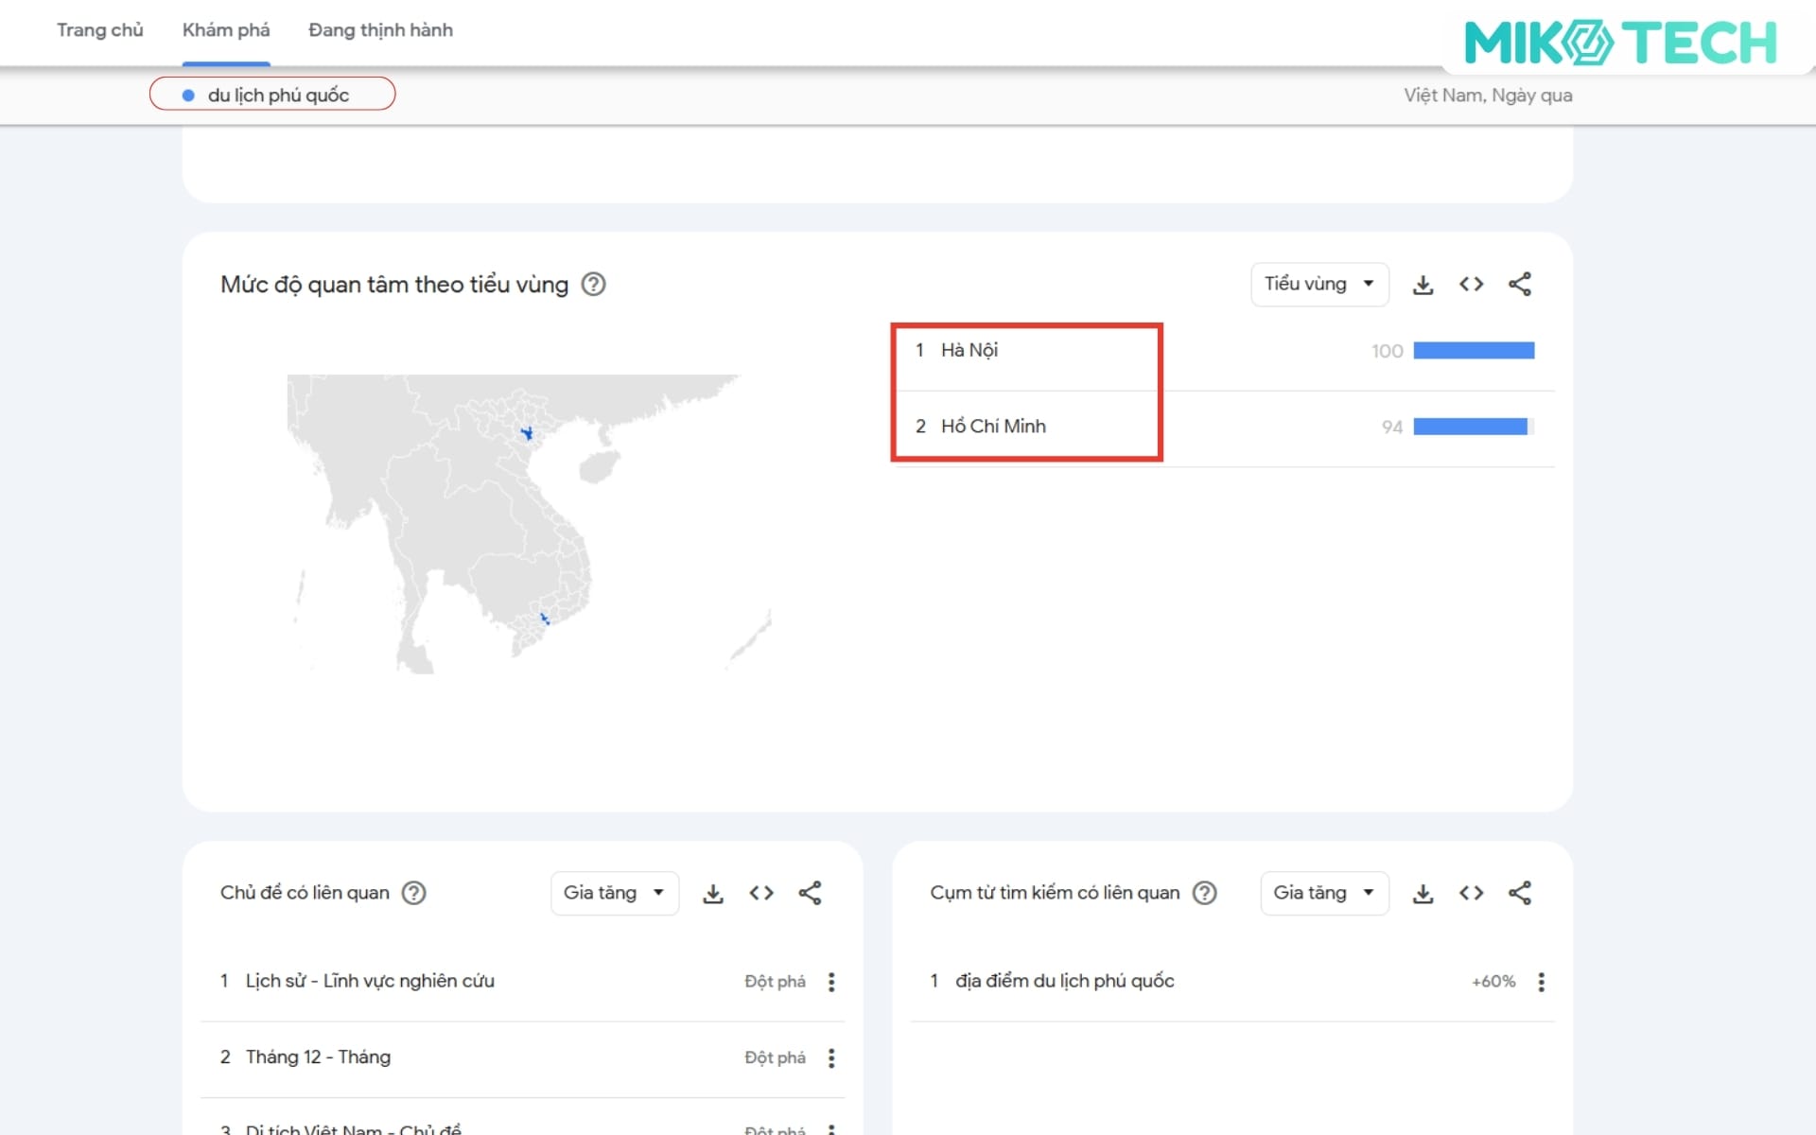Share the subregion interest chart

(x=1519, y=285)
